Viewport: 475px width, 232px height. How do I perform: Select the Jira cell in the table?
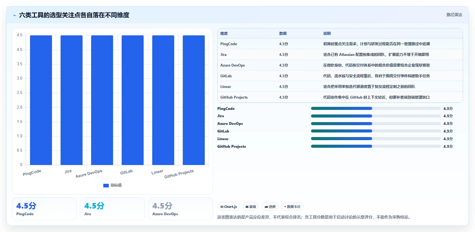pos(223,55)
